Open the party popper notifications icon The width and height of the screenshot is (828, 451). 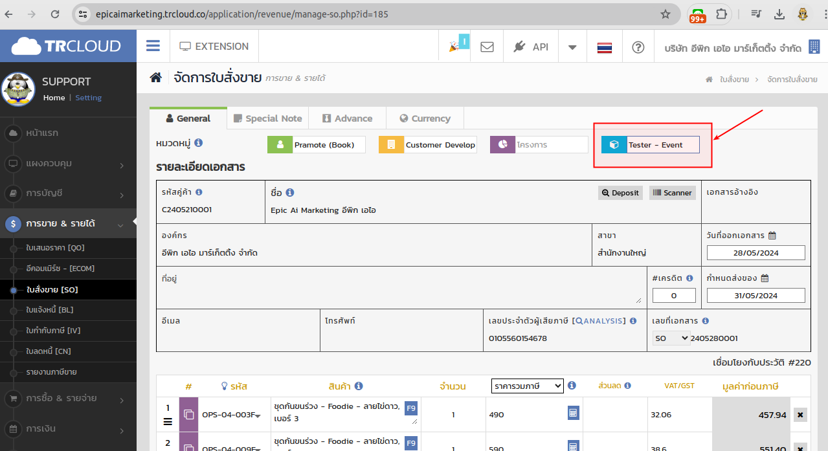click(454, 47)
